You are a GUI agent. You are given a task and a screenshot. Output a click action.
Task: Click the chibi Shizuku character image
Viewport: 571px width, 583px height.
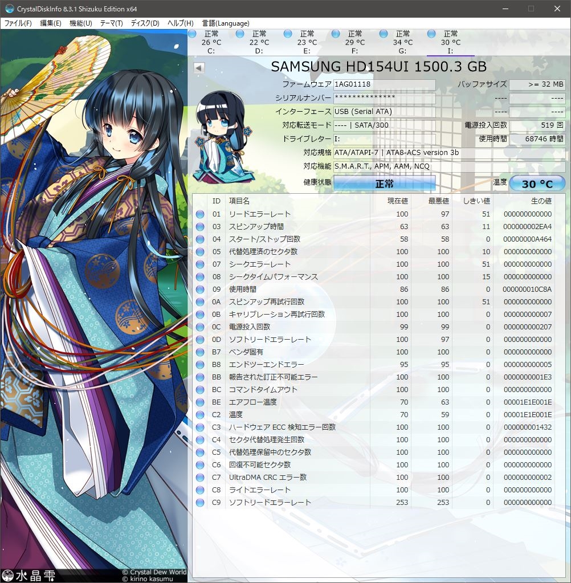tap(223, 136)
